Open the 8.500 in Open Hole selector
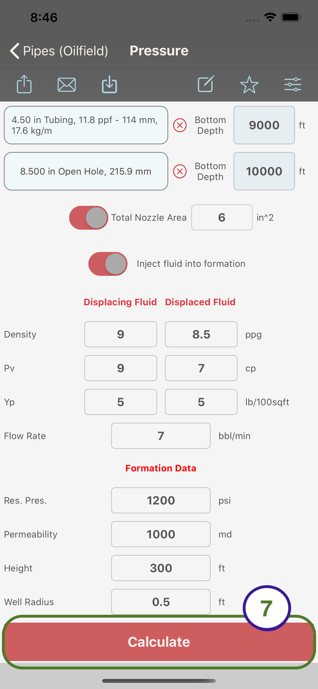Screen dimensions: 318x689 pyautogui.click(x=86, y=171)
